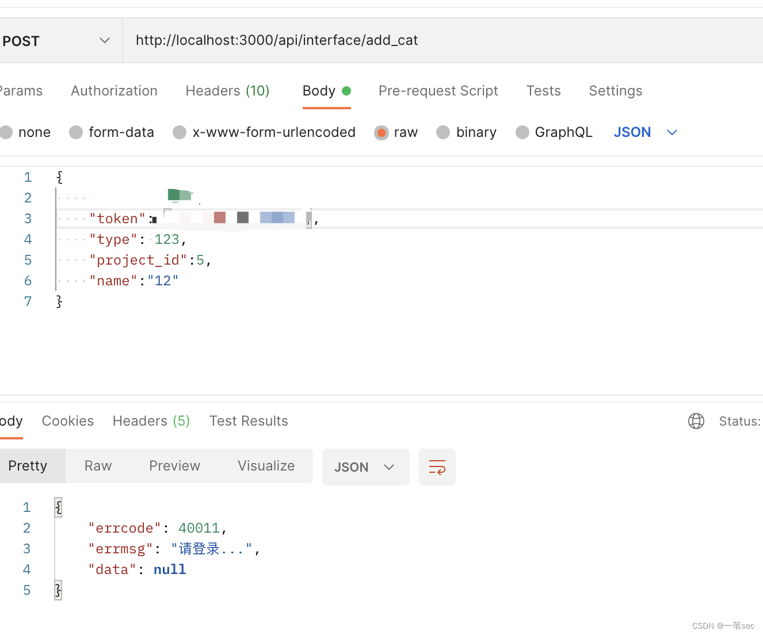The height and width of the screenshot is (635, 763).
Task: Select GraphQL body type
Action: click(554, 132)
